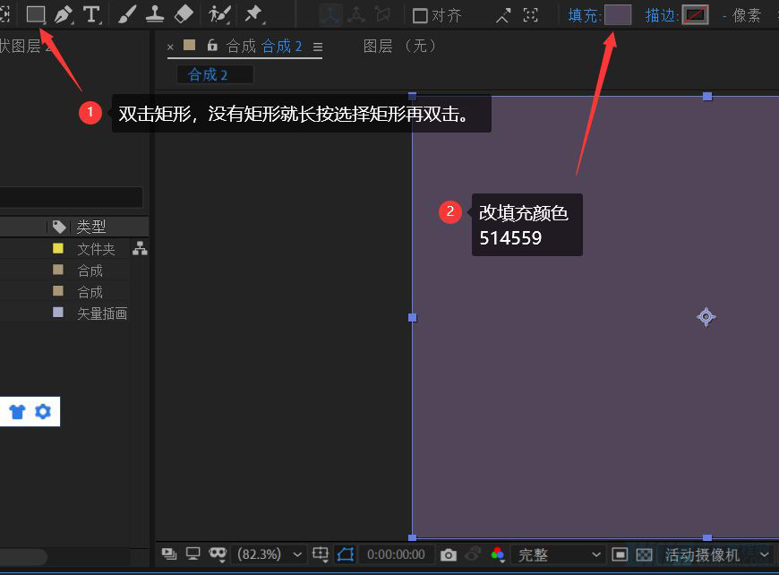Pick the Clone Stamp tool
Screen dimensions: 779x575
153,13
